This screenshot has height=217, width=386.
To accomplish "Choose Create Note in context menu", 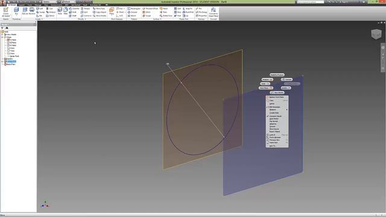I will tap(277, 113).
